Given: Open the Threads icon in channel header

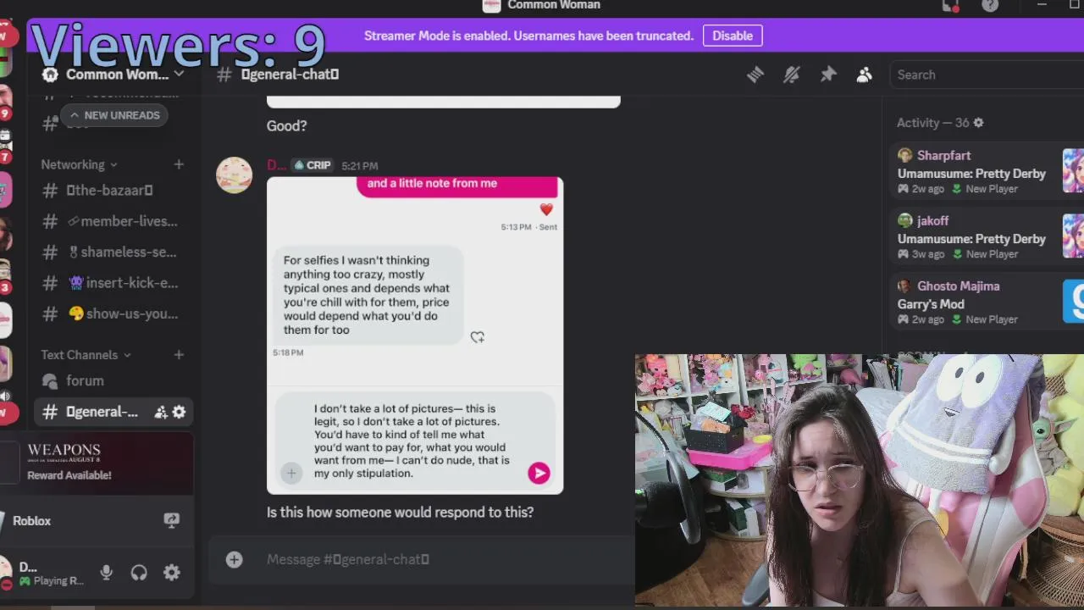Looking at the screenshot, I should 755,75.
